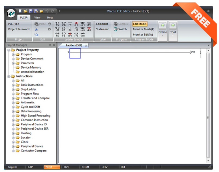The image size is (219, 172).
Task: Select the Ladder (Eidt) document tab
Action: point(74,45)
